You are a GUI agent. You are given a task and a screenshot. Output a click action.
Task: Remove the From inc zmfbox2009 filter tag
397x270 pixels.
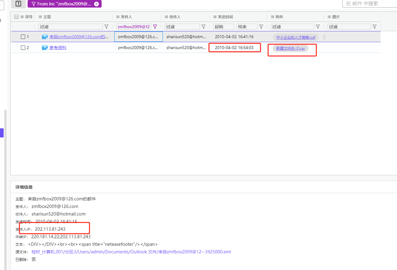coord(96,4)
